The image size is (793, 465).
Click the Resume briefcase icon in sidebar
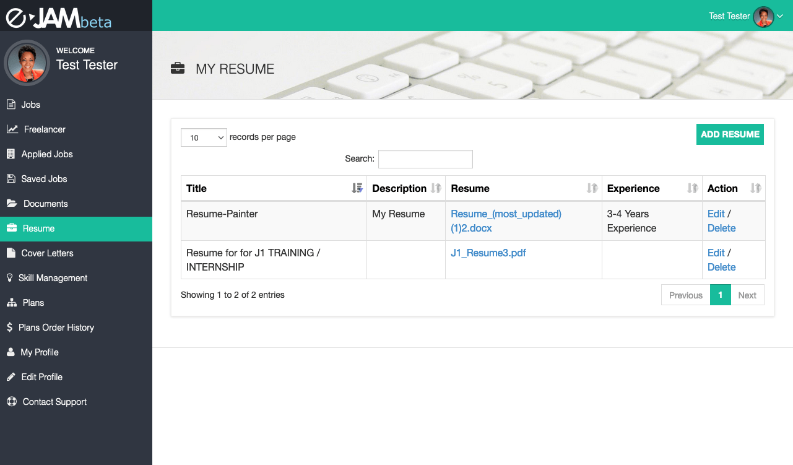[x=12, y=228]
